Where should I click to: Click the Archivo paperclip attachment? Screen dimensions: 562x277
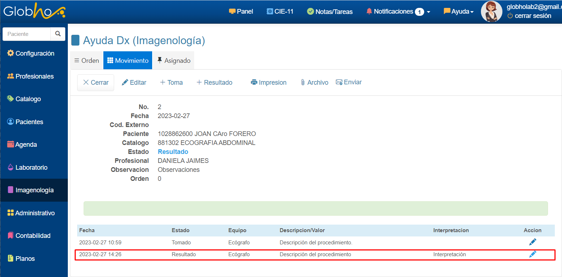[x=314, y=83]
